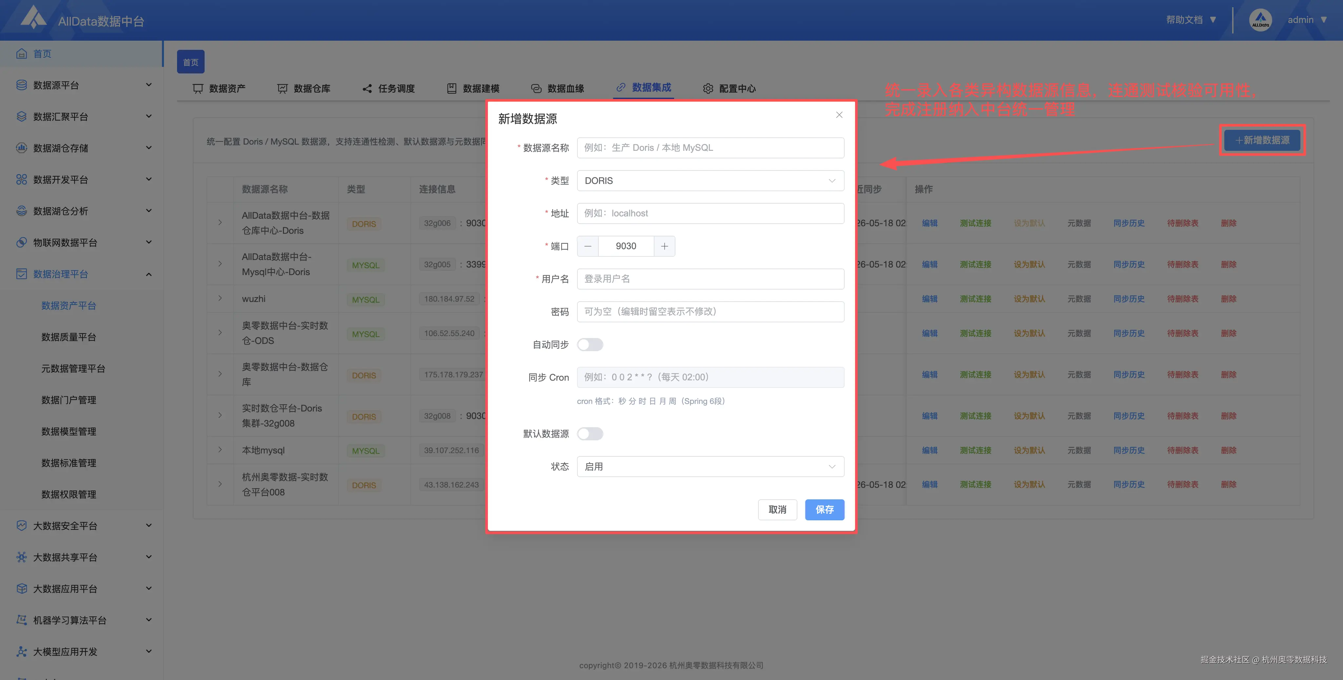
Task: Close the 新增数据源 dialog with X
Action: pos(839,115)
